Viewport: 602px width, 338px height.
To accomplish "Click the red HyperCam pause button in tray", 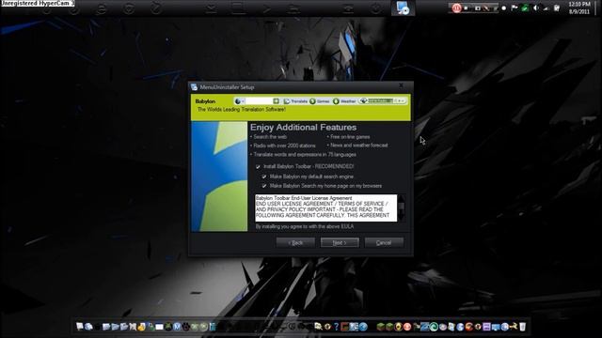I will [455, 8].
